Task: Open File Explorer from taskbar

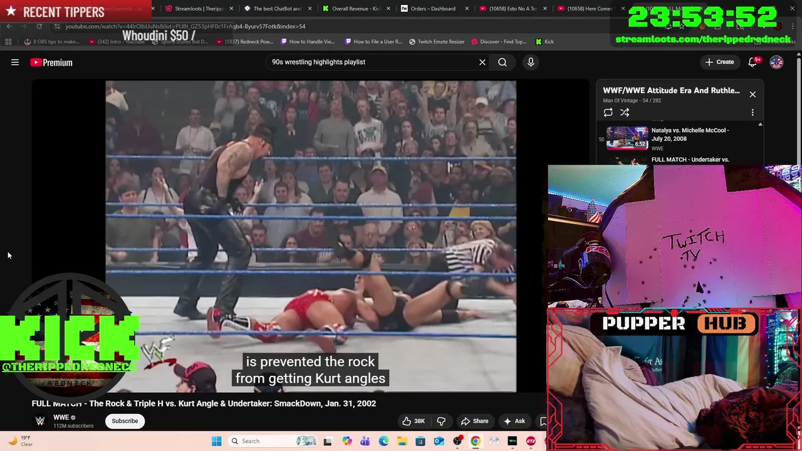Action: tap(402, 441)
